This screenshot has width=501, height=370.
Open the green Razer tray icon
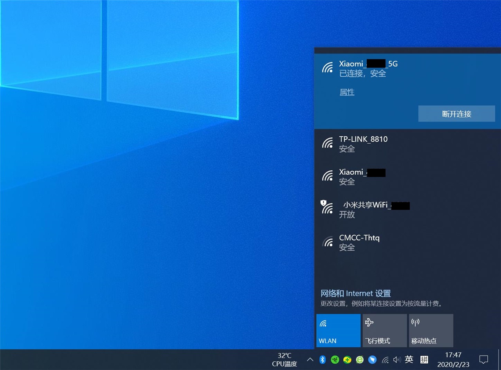click(335, 359)
